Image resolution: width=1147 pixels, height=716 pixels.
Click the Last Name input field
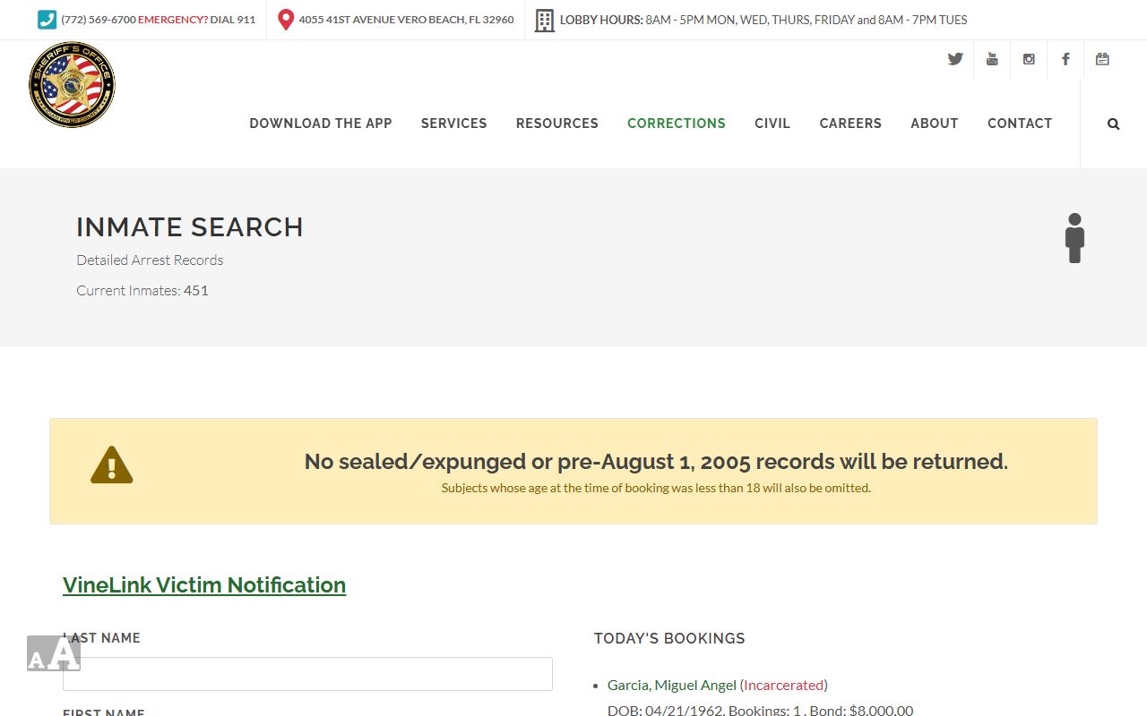(307, 674)
